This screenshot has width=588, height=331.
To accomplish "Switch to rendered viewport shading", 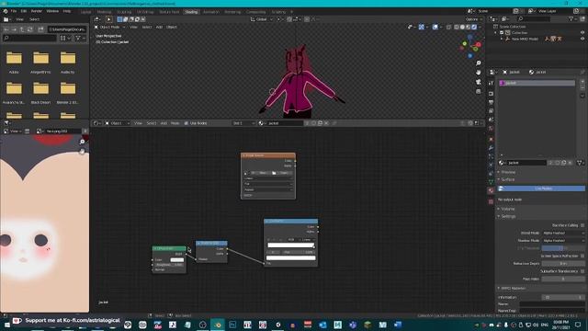I will [474, 27].
